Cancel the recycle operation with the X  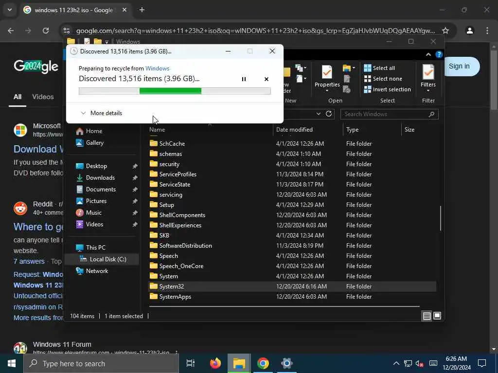point(267,79)
